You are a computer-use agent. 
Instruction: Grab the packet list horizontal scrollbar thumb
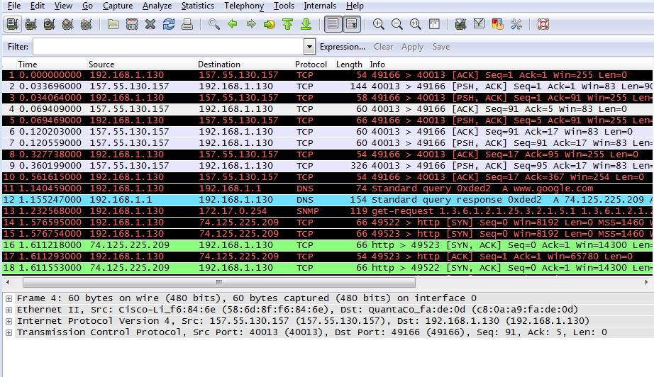point(219,283)
